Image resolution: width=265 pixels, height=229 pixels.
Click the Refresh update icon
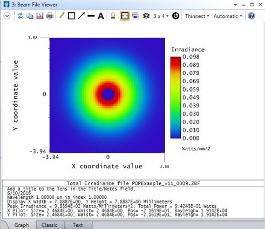pyautogui.click(x=20, y=16)
